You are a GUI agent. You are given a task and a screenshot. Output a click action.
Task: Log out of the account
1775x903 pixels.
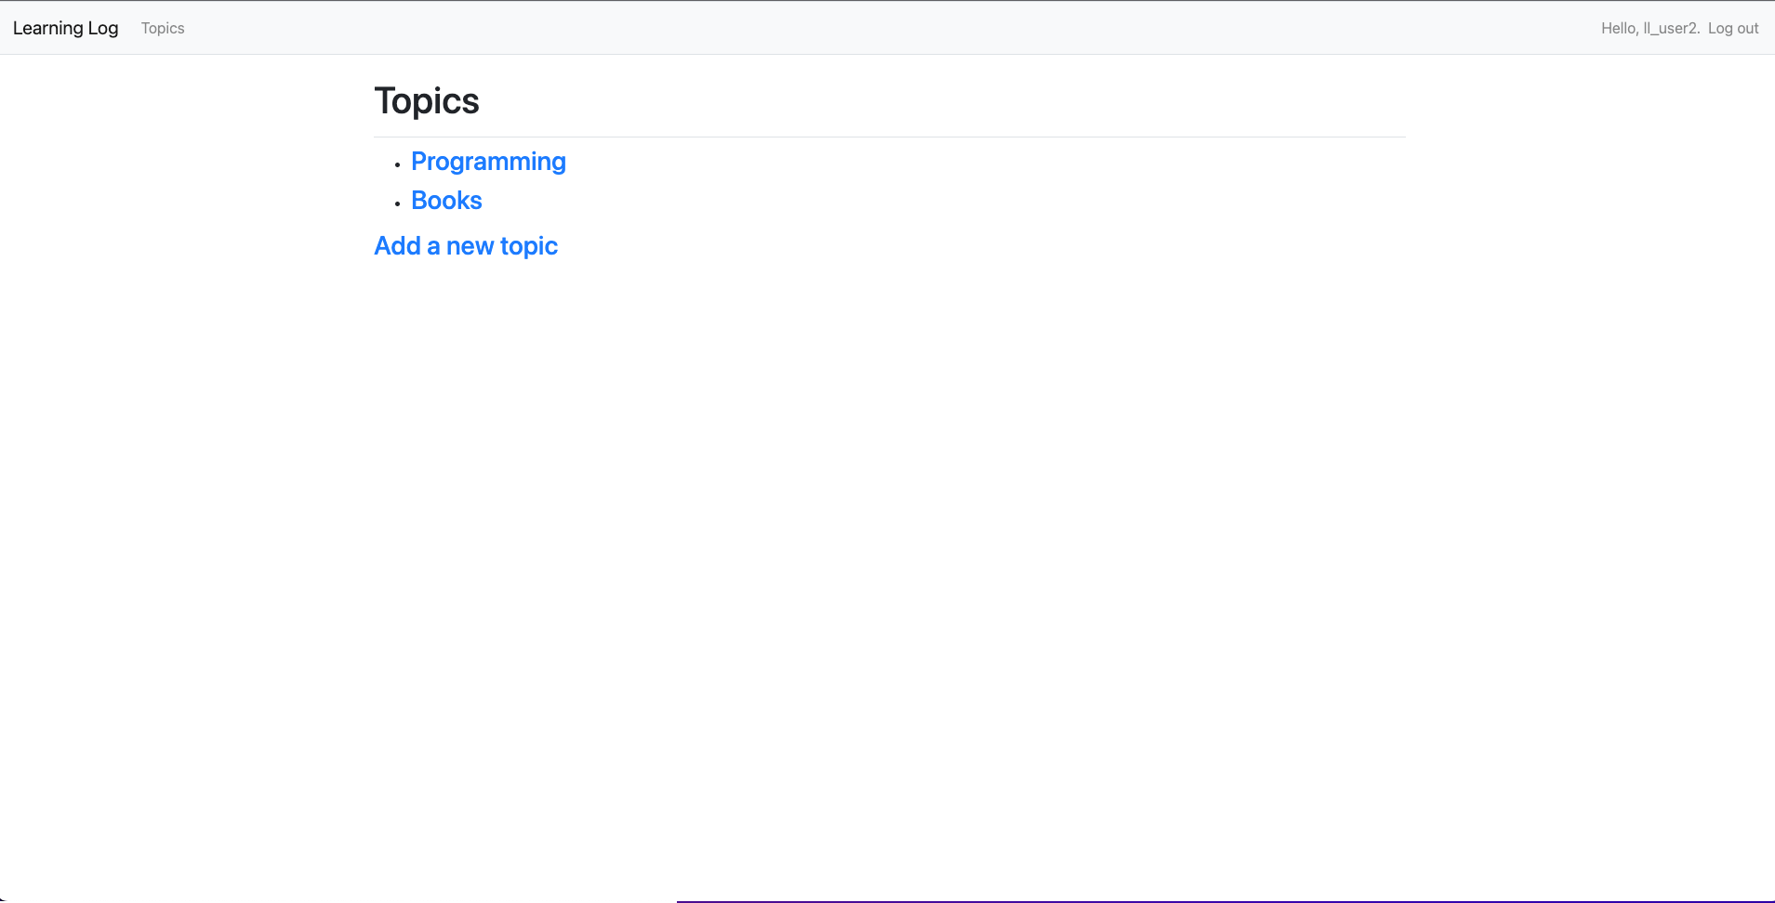[1733, 28]
